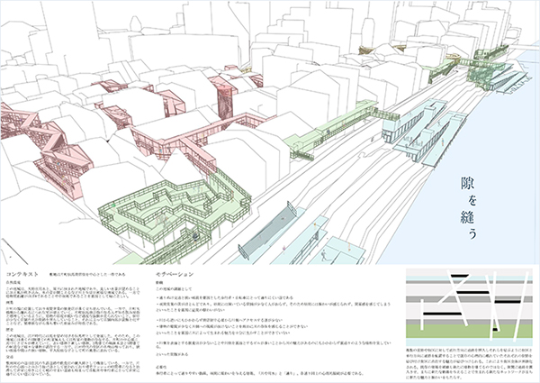Viewport: 540px width, 383px height.
Task: Click the vertical title 隙を縫う
Action: [469, 208]
